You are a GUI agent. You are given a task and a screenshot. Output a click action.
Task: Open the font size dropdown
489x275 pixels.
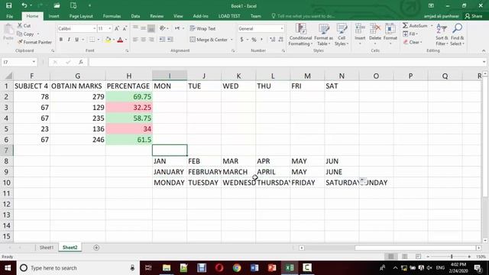(110, 29)
